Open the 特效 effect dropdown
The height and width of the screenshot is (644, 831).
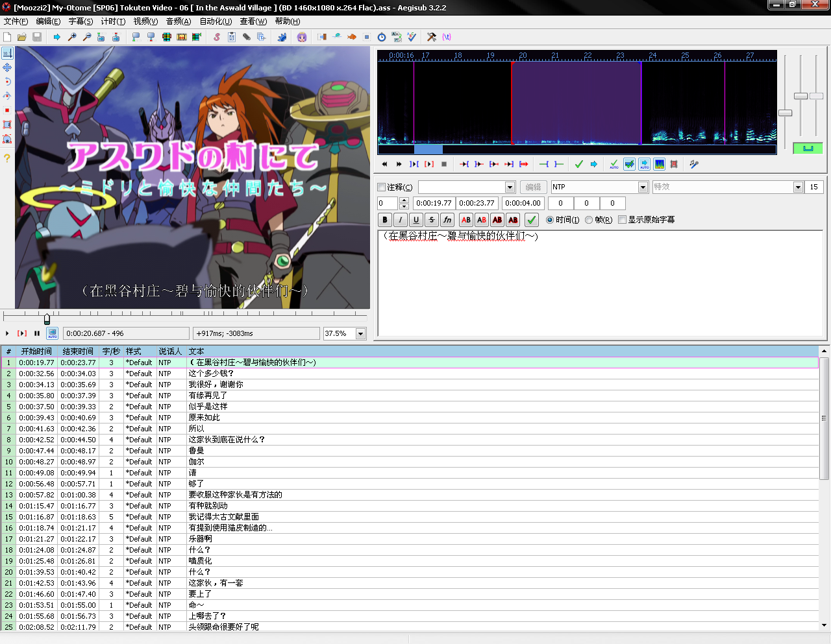click(798, 187)
